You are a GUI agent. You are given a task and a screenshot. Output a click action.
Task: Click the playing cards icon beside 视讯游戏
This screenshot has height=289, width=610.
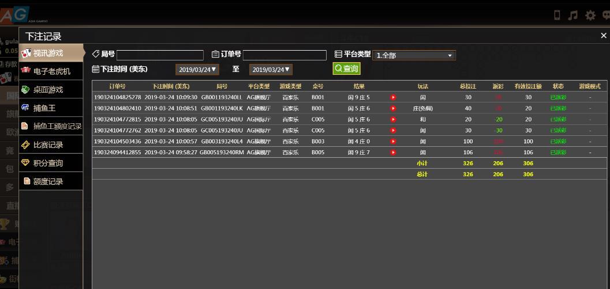(x=26, y=53)
